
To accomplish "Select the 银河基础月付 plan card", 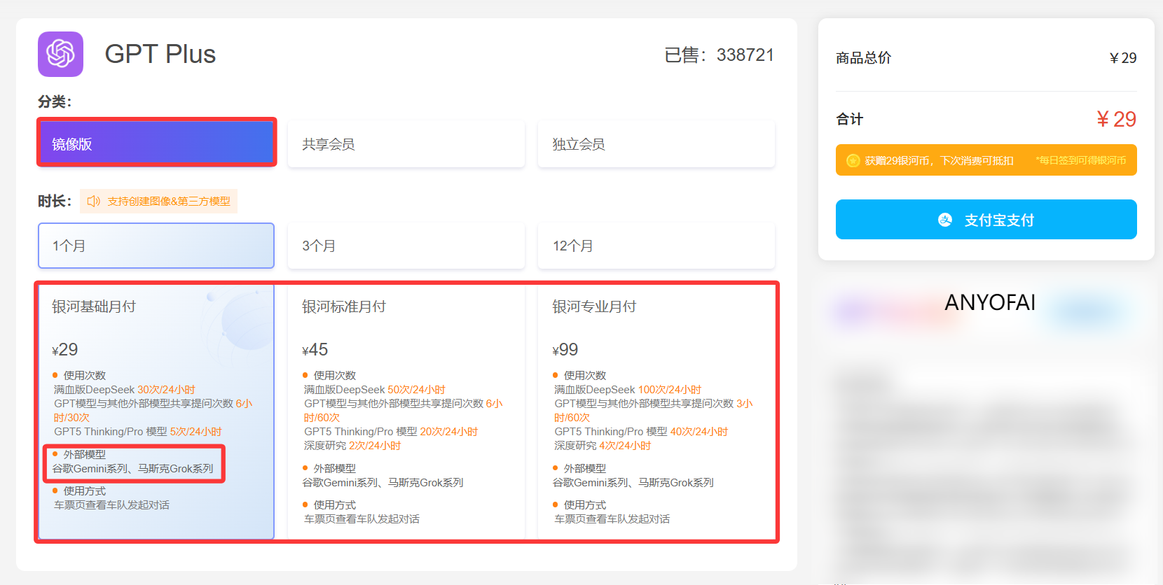I will [x=156, y=411].
